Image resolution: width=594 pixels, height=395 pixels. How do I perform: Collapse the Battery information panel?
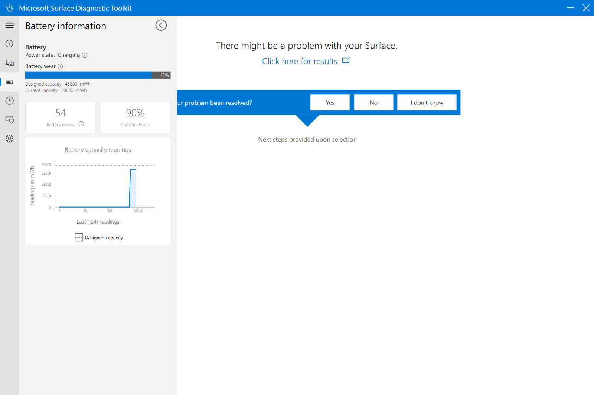pos(161,25)
